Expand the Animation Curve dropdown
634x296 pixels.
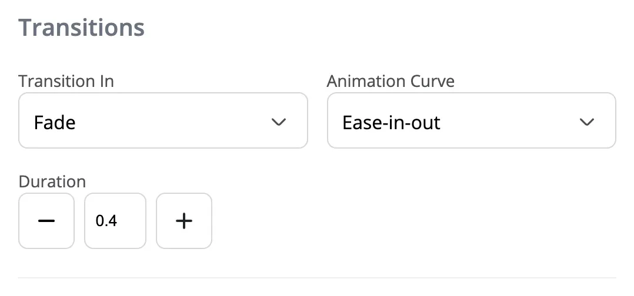coord(471,120)
